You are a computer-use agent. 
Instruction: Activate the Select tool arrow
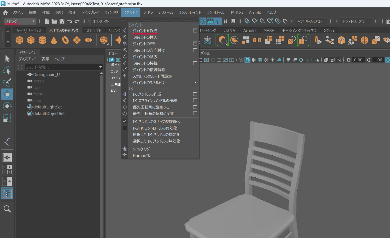point(7,59)
